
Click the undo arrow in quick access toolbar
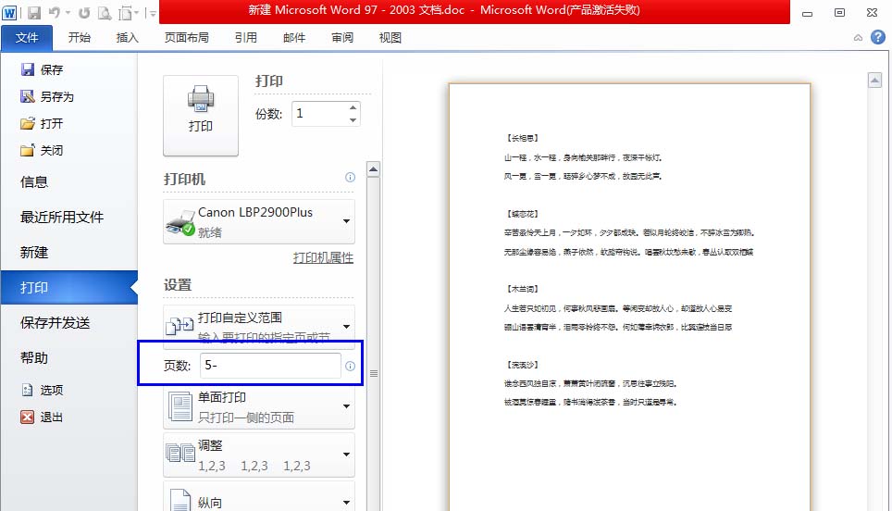tap(56, 13)
